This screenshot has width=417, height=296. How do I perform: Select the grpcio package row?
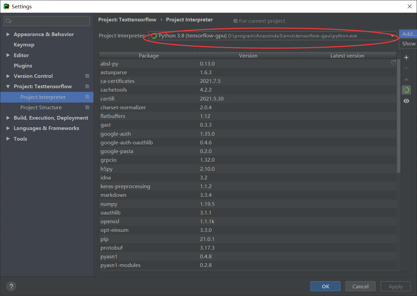[x=248, y=160]
